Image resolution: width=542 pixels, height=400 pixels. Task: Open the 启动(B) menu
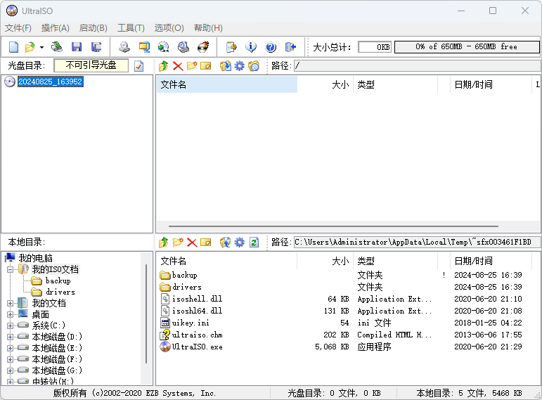93,27
